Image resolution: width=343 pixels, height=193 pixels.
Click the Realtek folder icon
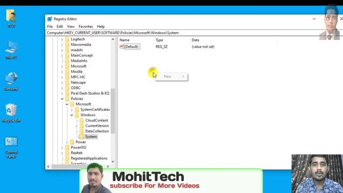(67, 153)
